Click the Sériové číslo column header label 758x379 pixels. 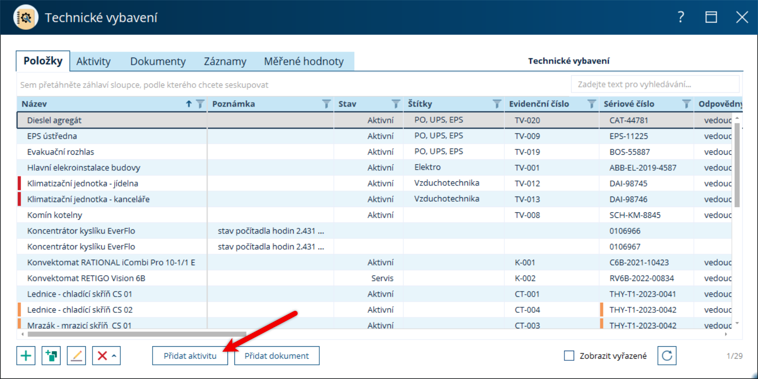pyautogui.click(x=629, y=104)
